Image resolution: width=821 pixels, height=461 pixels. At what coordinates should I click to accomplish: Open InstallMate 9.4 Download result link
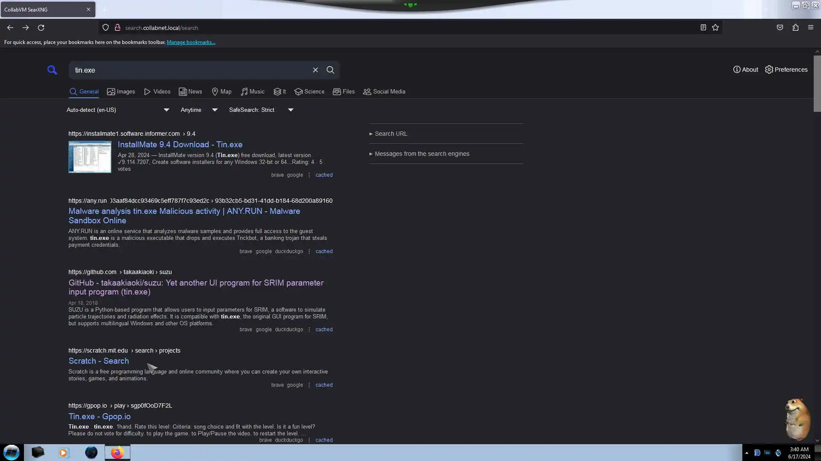[x=180, y=145]
